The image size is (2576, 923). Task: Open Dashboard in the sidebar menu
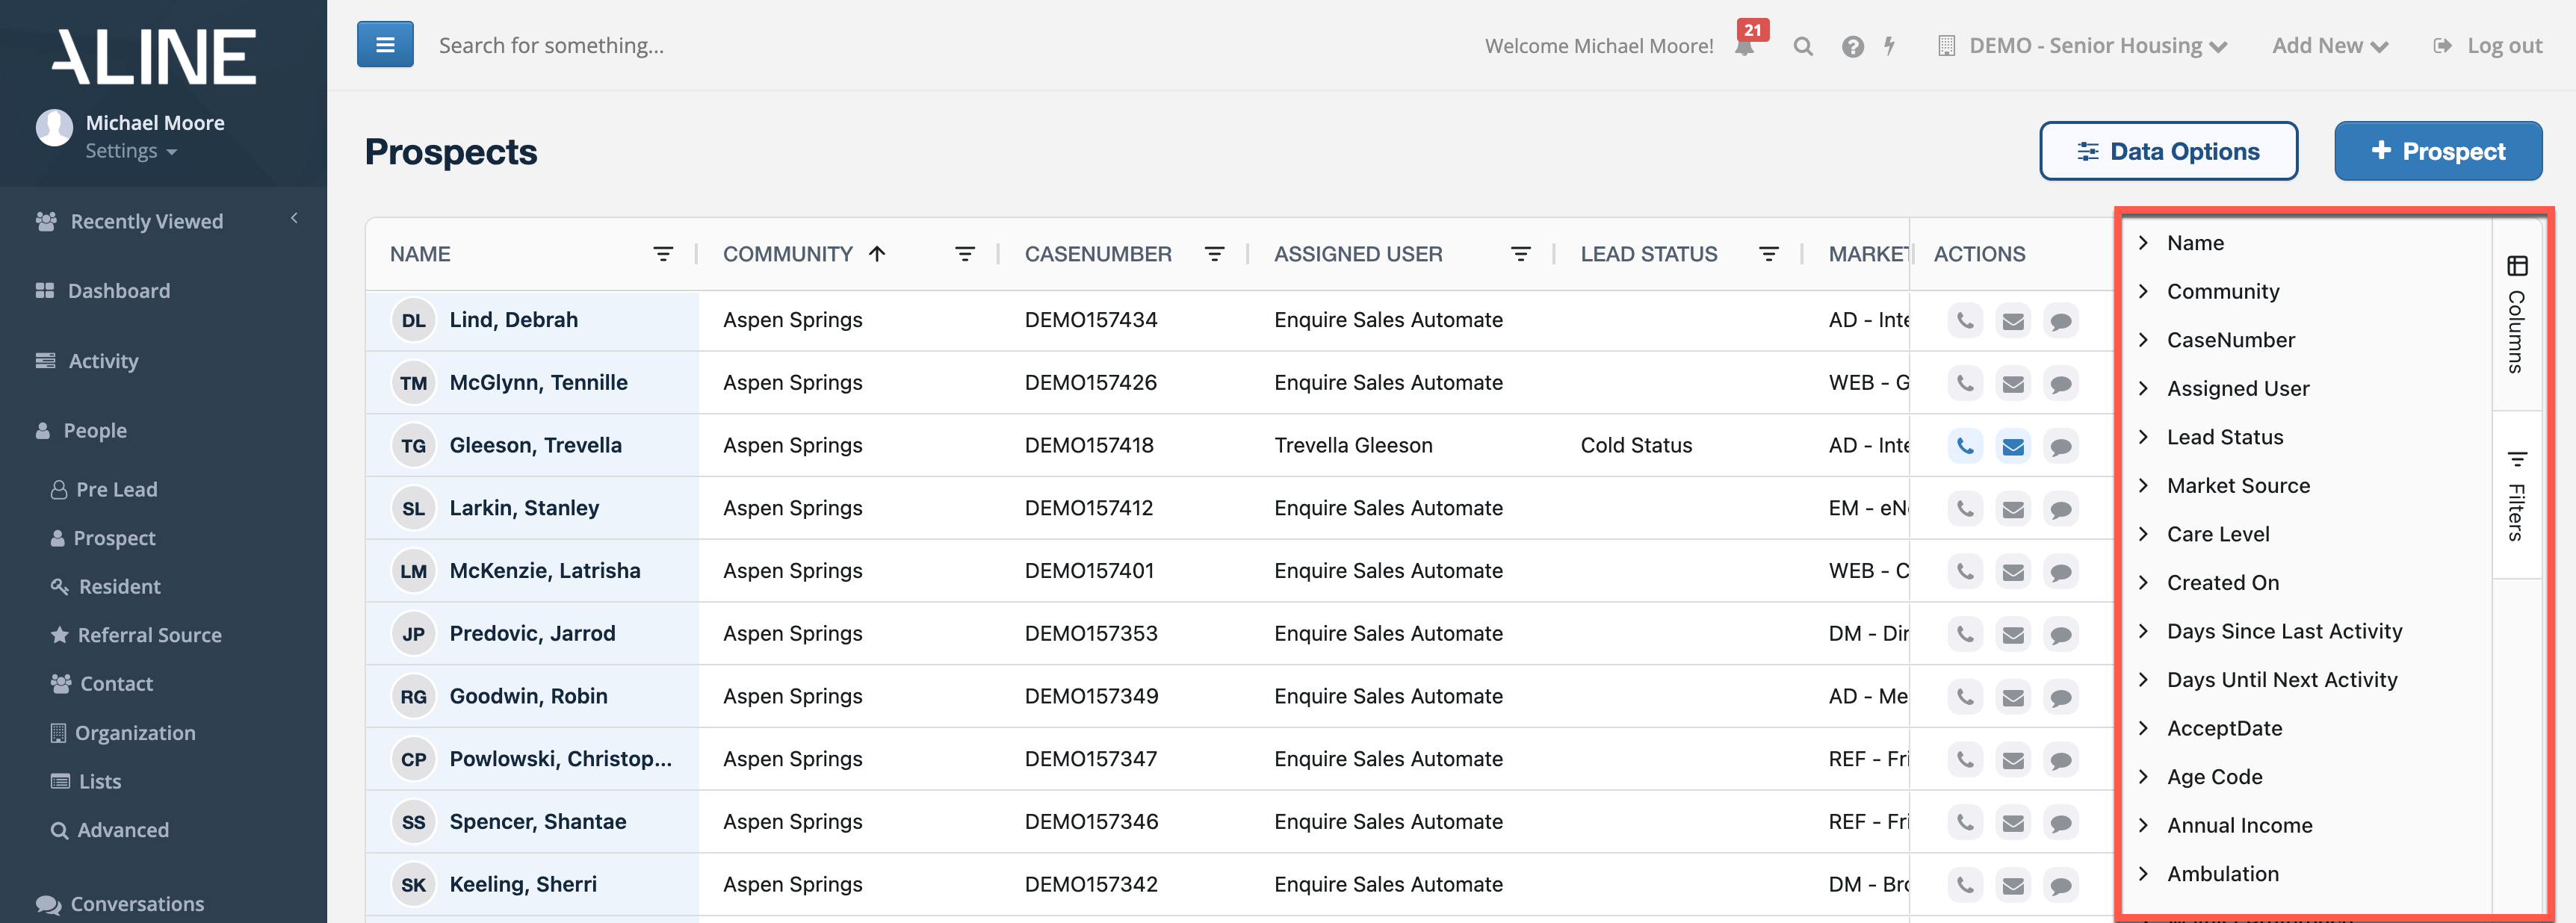pos(118,291)
